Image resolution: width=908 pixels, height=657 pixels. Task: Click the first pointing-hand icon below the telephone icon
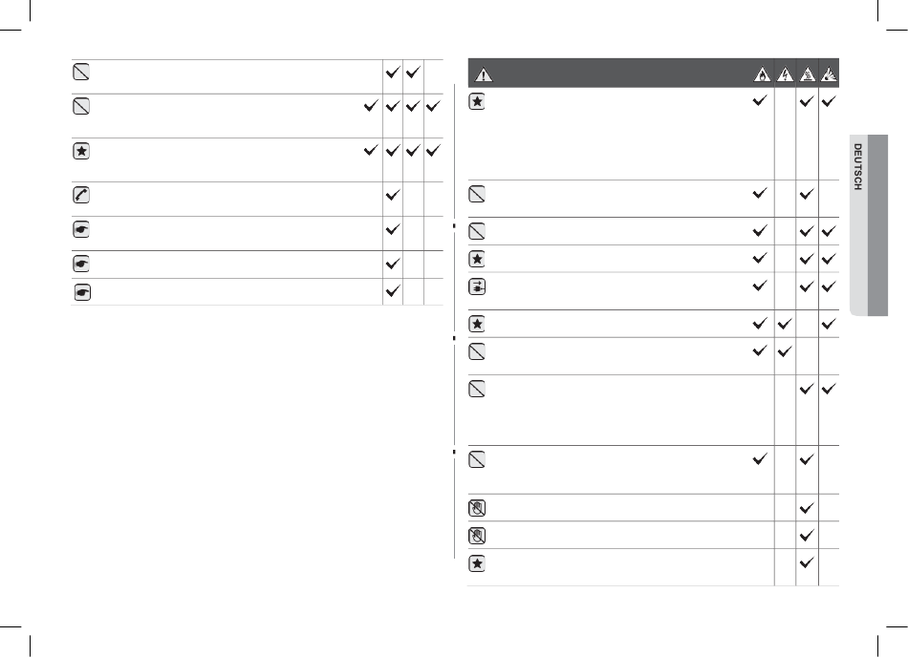point(81,229)
